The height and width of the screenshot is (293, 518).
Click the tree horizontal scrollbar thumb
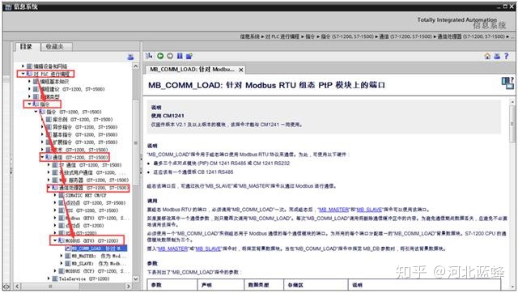coord(50,286)
